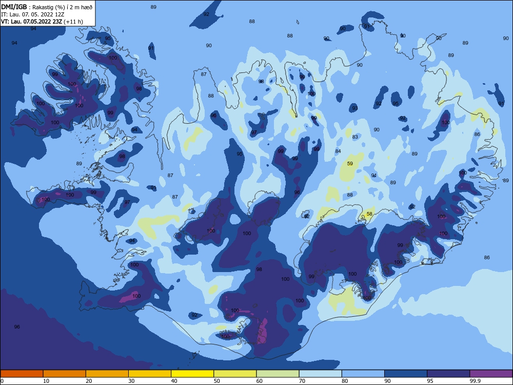The width and height of the screenshot is (513, 385).
Task: Select the humidity value 84 on the map
Action: coord(338,151)
